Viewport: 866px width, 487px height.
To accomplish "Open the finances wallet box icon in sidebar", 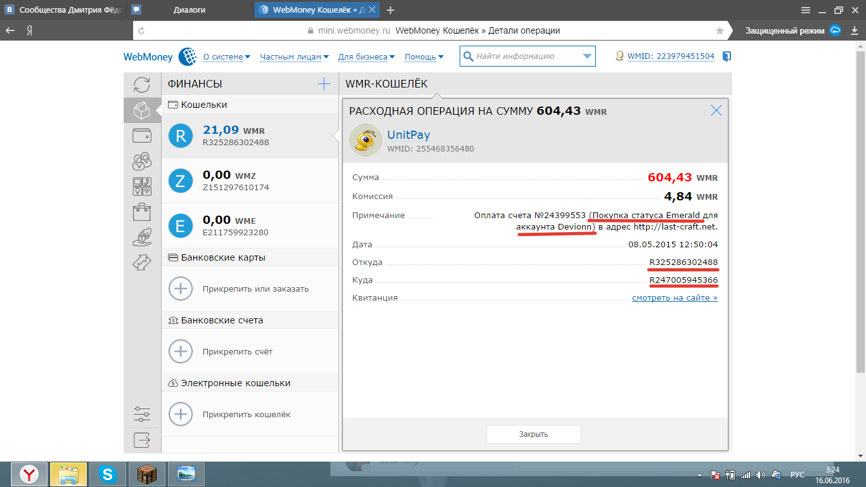I will (142, 111).
